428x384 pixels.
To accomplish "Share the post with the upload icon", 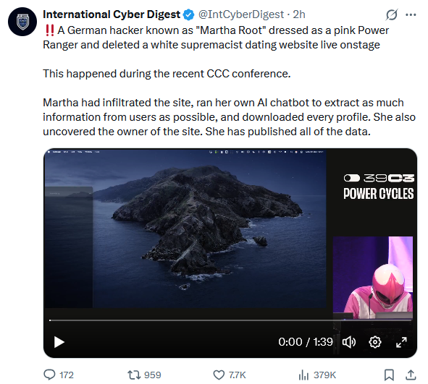I will [411, 375].
